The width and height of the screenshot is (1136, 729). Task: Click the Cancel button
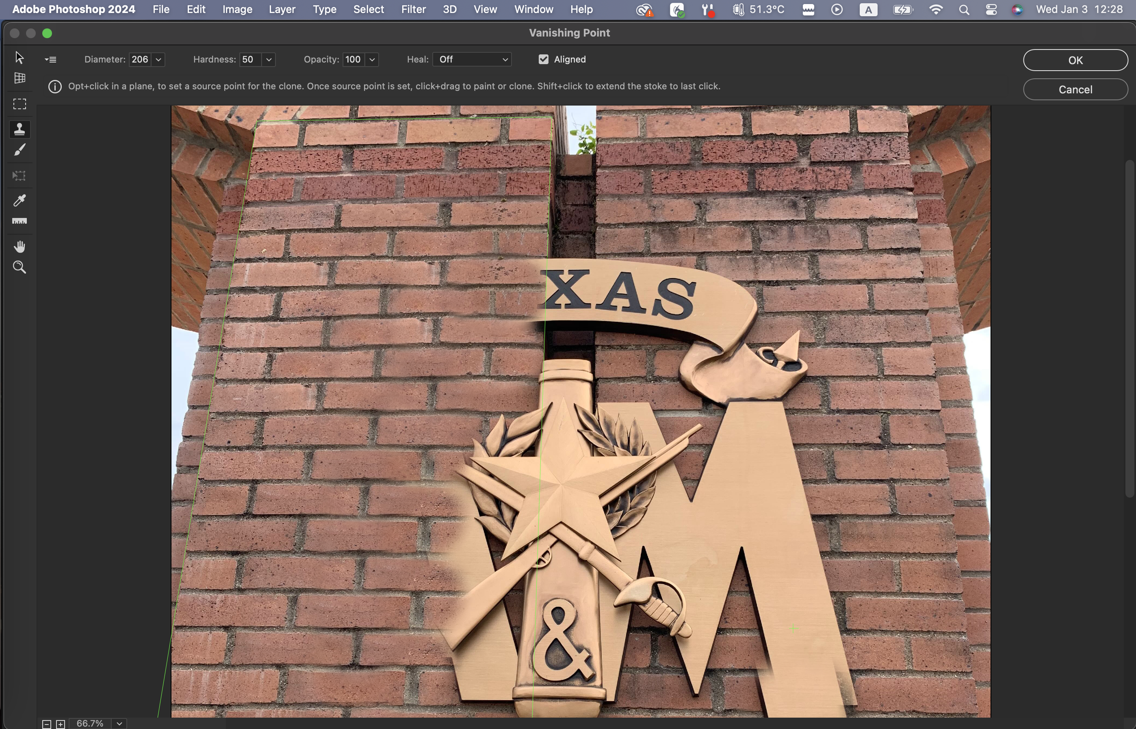tap(1075, 89)
